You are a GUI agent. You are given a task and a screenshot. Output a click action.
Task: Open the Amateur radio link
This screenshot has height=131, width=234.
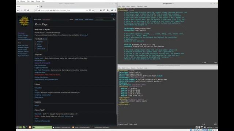tap(40, 72)
